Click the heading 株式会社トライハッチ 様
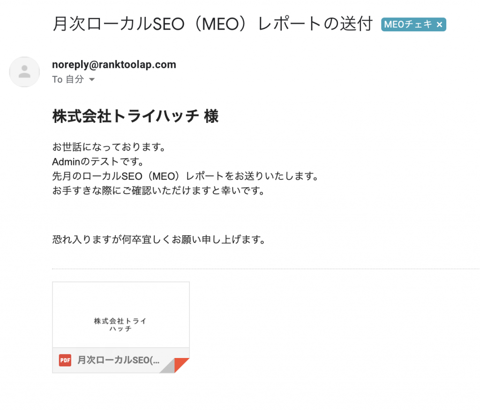 tap(135, 116)
